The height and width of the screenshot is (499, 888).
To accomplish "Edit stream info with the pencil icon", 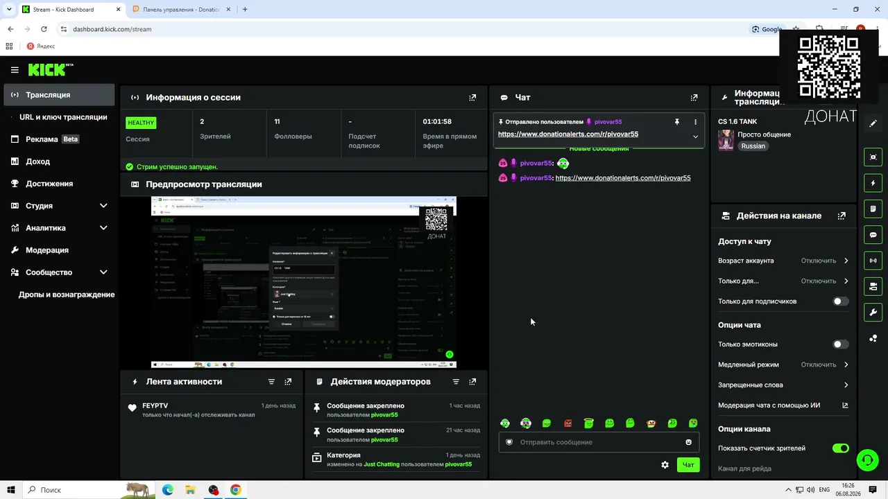I will (x=873, y=123).
